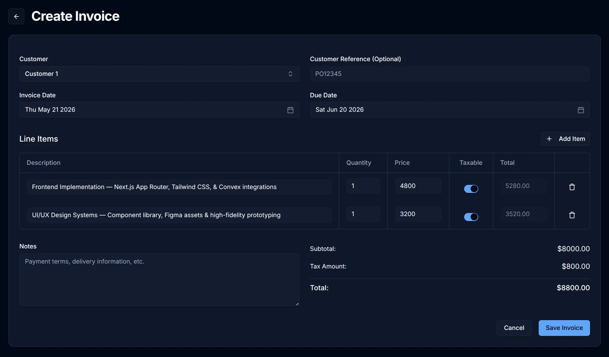Click the total field showing 3520.00
This screenshot has width=609, height=357.
[x=524, y=214]
